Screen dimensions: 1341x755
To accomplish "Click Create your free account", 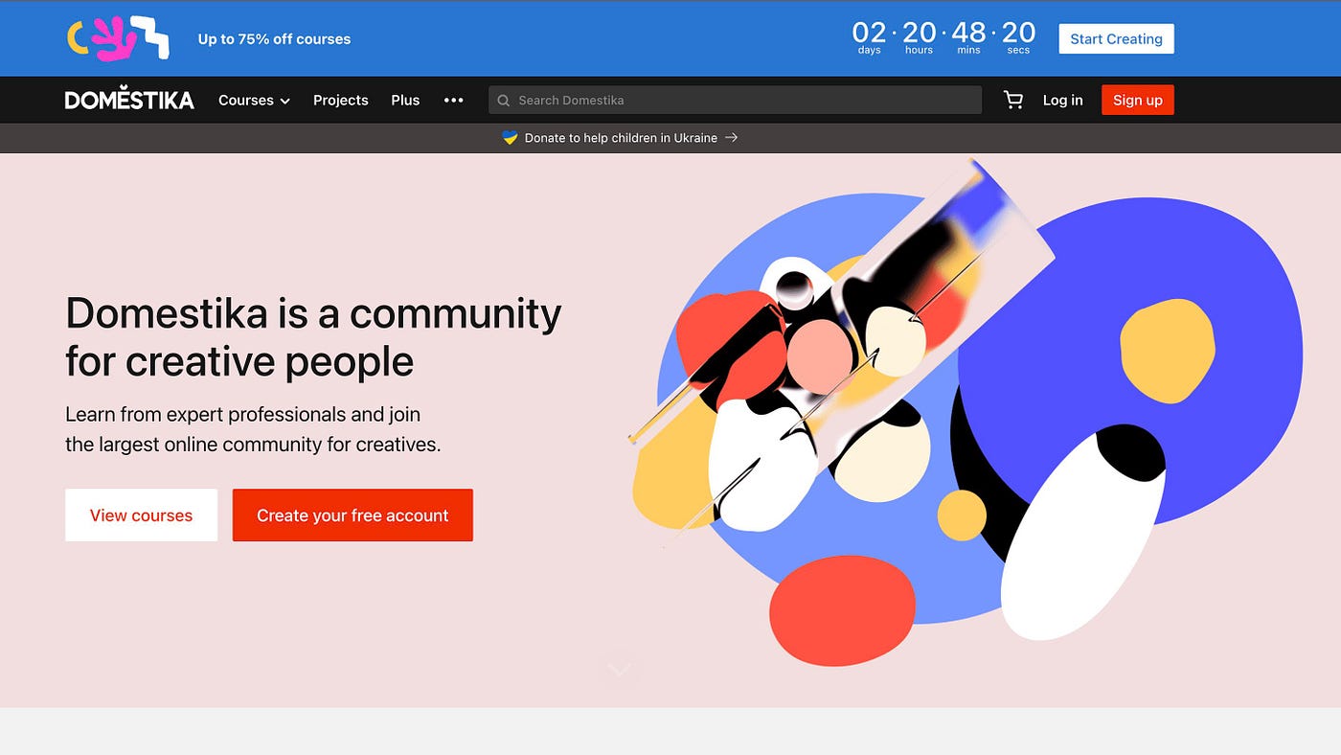I will (352, 515).
